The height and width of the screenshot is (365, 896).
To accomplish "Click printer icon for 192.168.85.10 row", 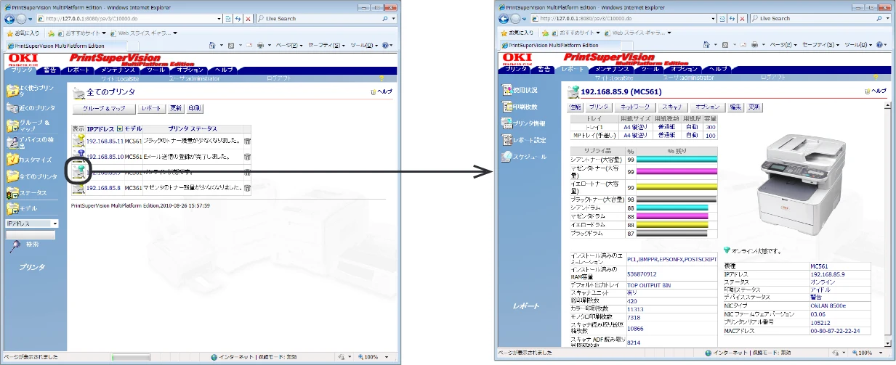I will tap(79, 156).
